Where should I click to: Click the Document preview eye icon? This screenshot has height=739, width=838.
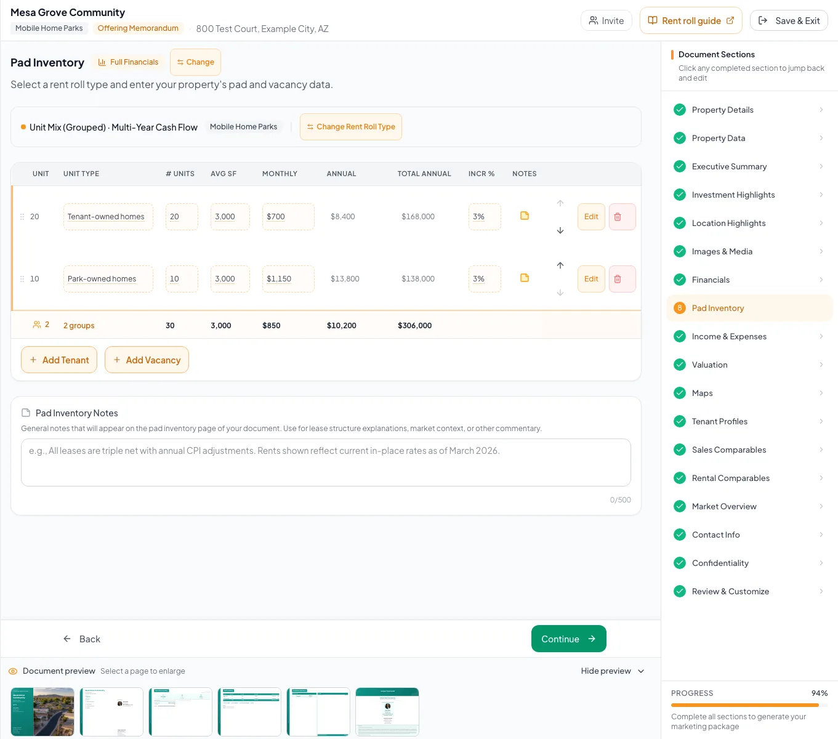pyautogui.click(x=13, y=671)
